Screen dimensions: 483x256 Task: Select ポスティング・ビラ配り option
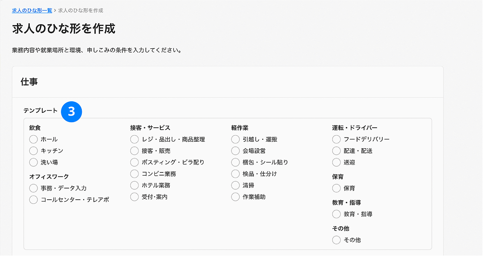[134, 162]
